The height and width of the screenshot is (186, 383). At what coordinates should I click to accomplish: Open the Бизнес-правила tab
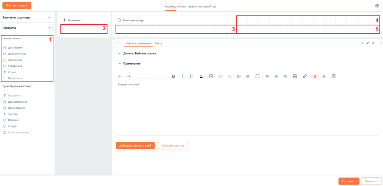(188, 6)
